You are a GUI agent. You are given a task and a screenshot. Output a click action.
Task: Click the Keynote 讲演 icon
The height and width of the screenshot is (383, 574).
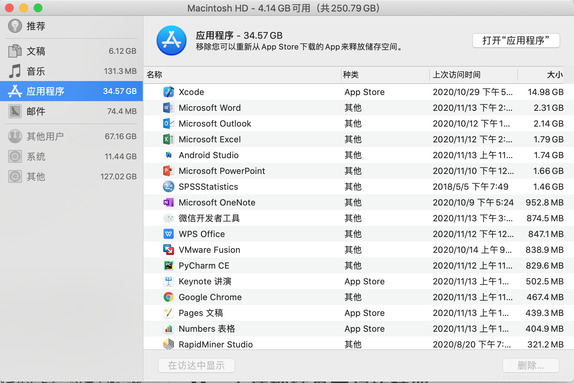tap(169, 282)
